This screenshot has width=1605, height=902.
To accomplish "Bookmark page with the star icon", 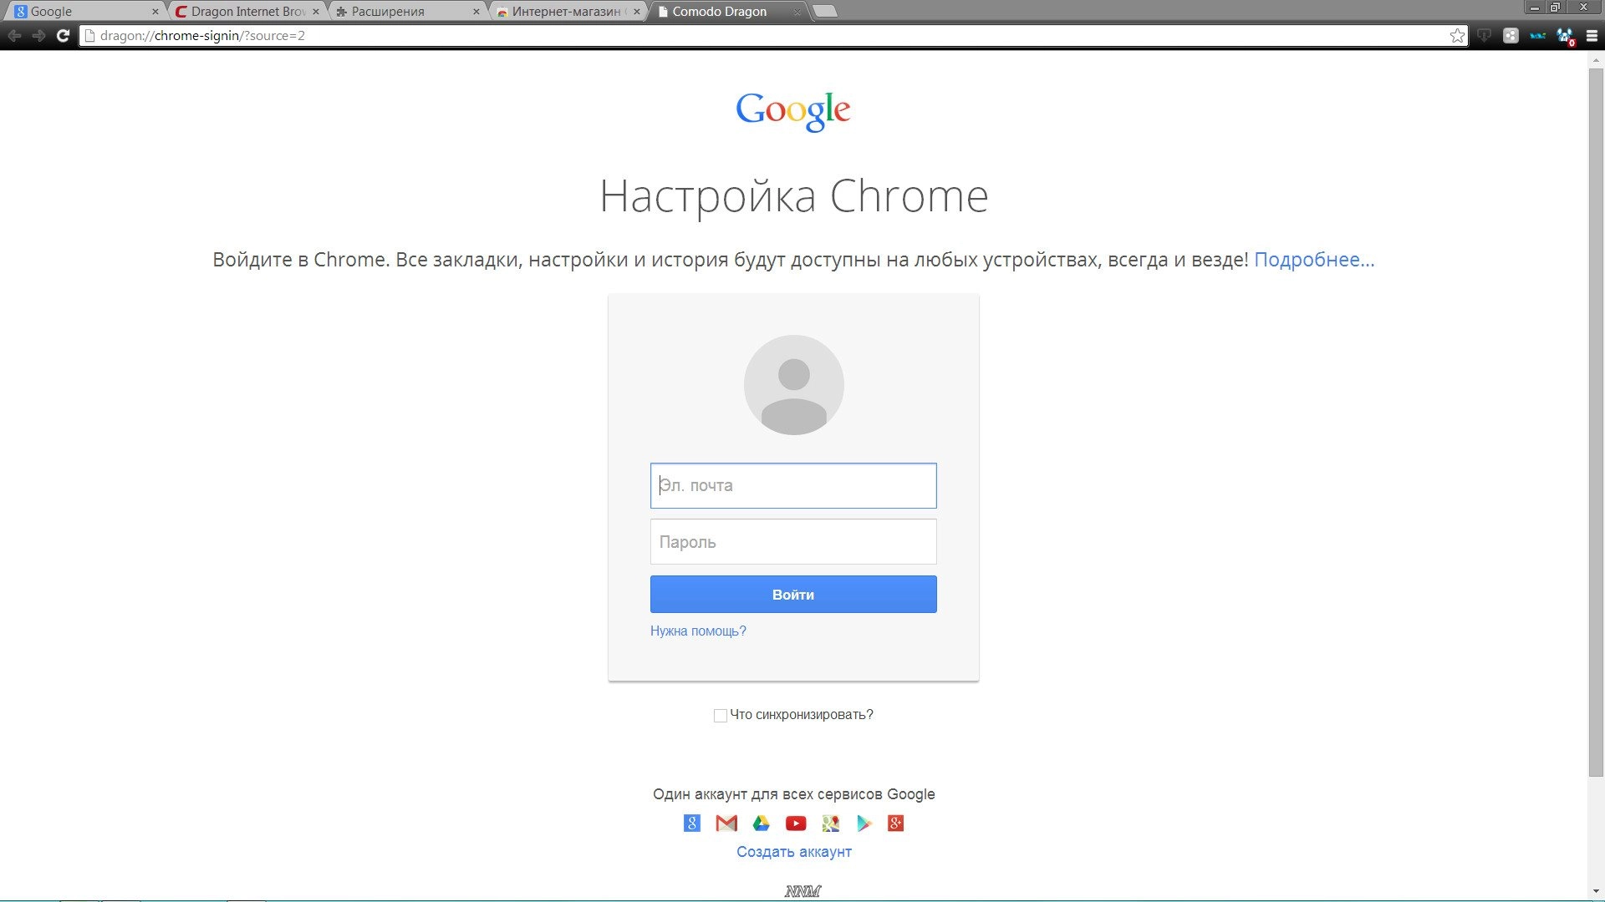I will (1457, 36).
